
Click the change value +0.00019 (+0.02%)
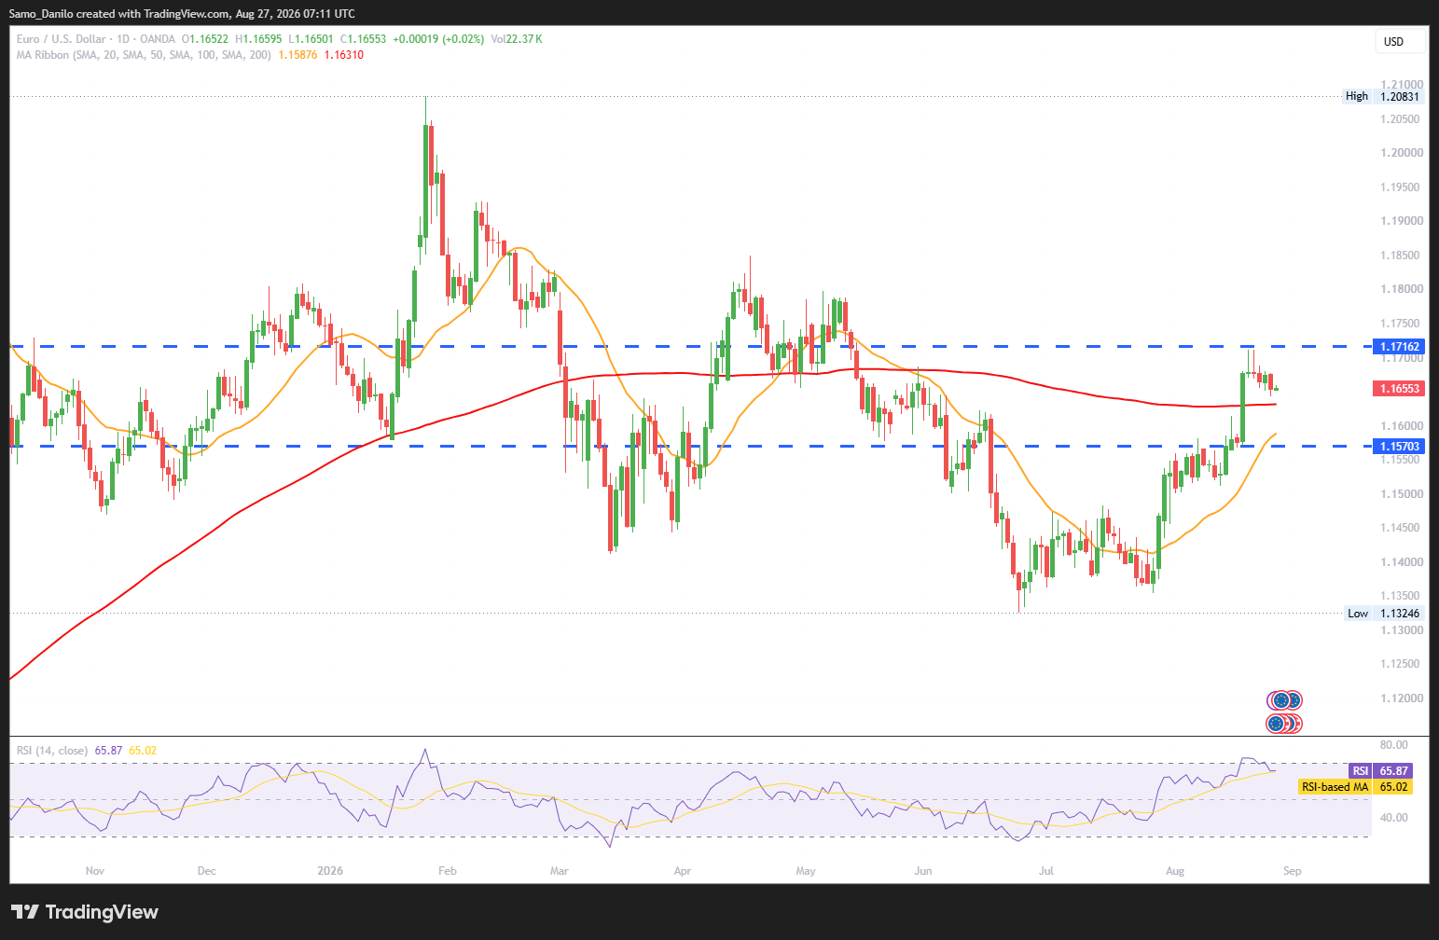click(x=439, y=39)
